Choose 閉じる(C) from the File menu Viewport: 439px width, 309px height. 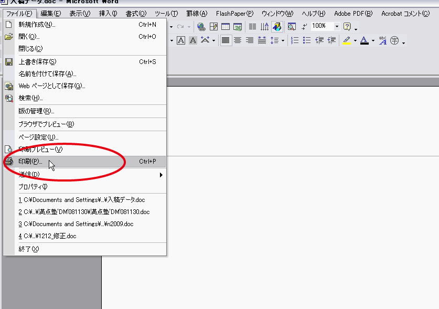(84, 48)
